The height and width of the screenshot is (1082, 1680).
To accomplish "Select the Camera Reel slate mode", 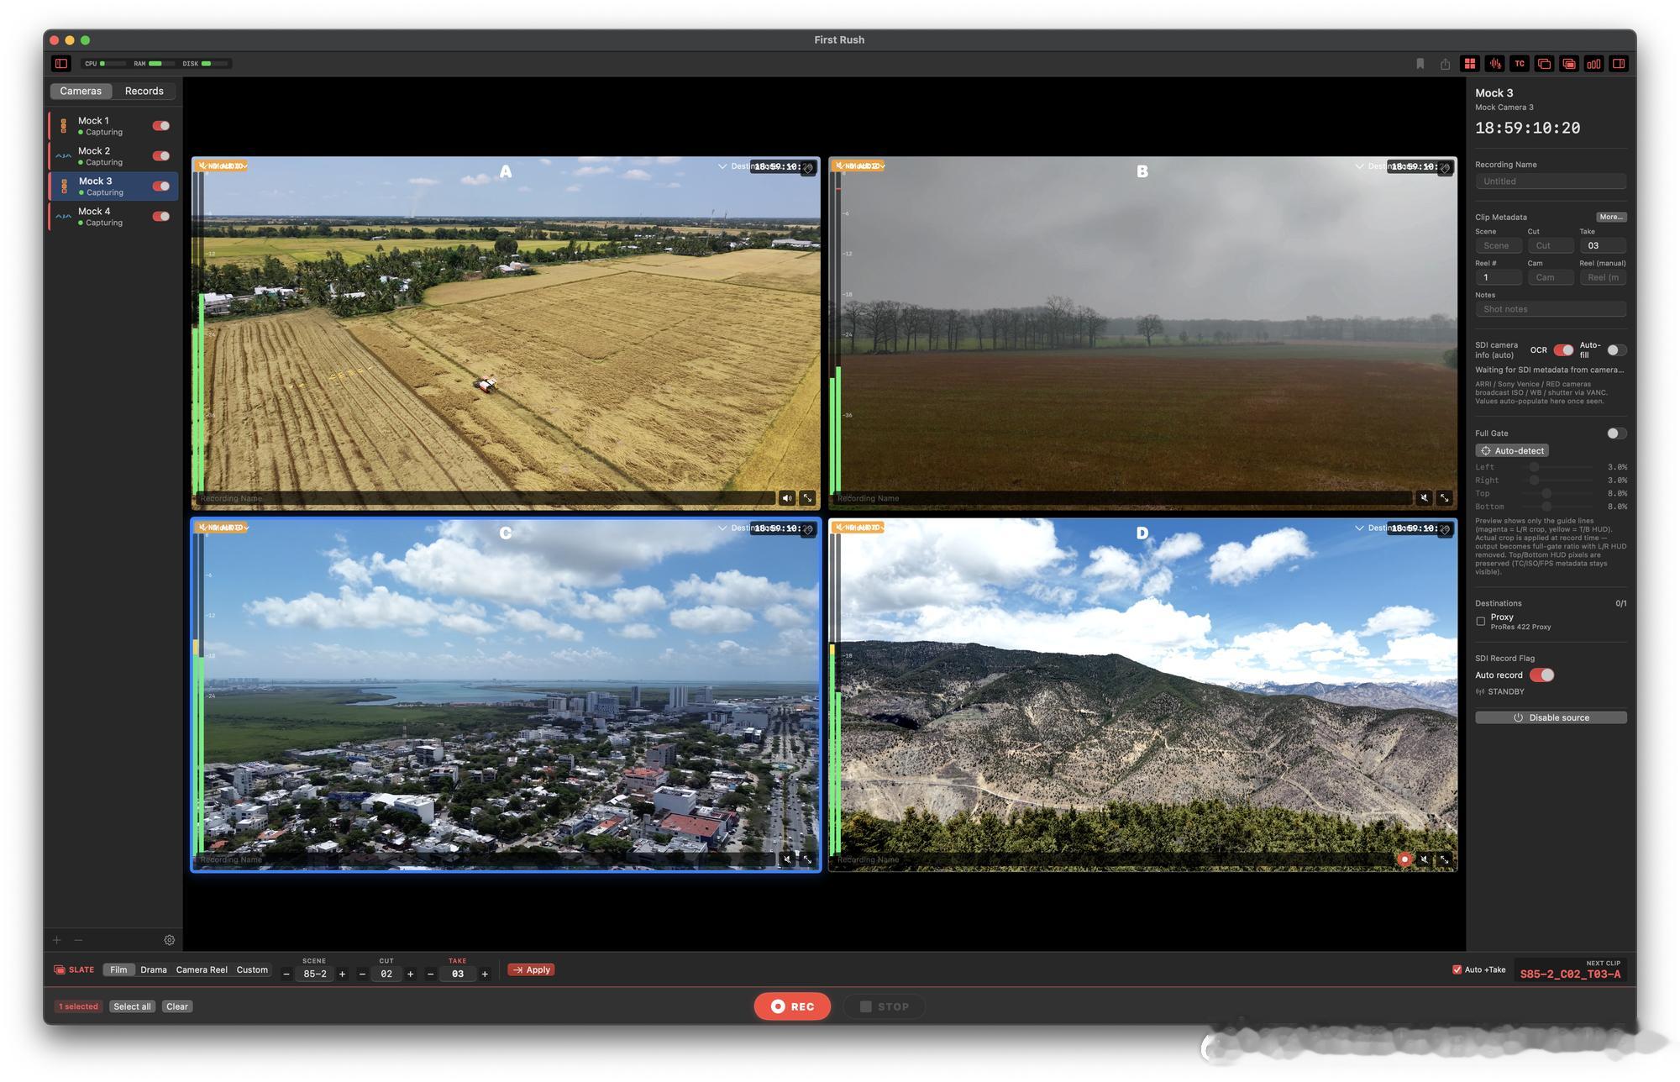I will 202,969.
